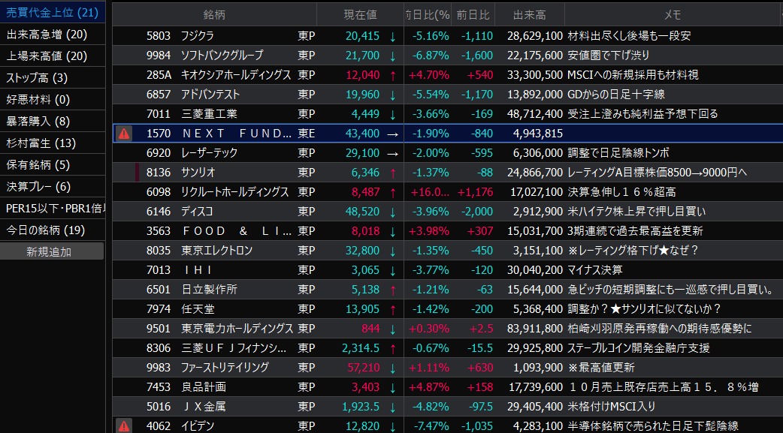Screen dimensions: 783x433
Task: Click the red up arrow in the キオクシアホールディングス row
Action: coord(392,75)
